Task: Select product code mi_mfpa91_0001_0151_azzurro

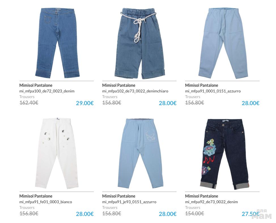Action: (x=213, y=91)
